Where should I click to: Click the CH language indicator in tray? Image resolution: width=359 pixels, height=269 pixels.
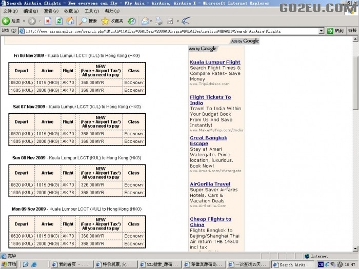coord(321,264)
